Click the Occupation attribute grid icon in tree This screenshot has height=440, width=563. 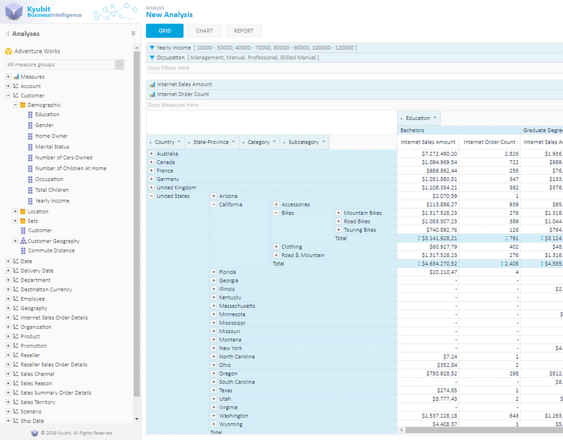coord(30,179)
